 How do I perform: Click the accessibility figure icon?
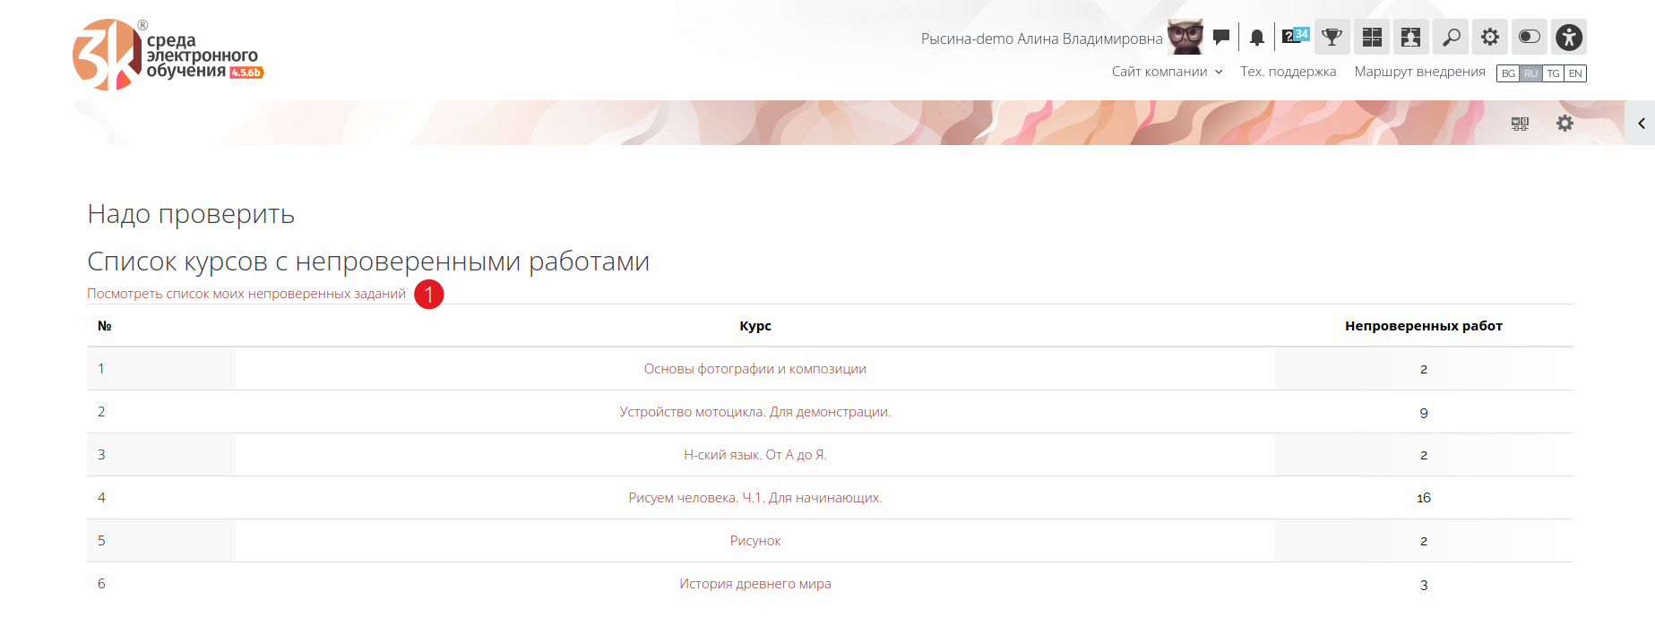tap(1569, 38)
